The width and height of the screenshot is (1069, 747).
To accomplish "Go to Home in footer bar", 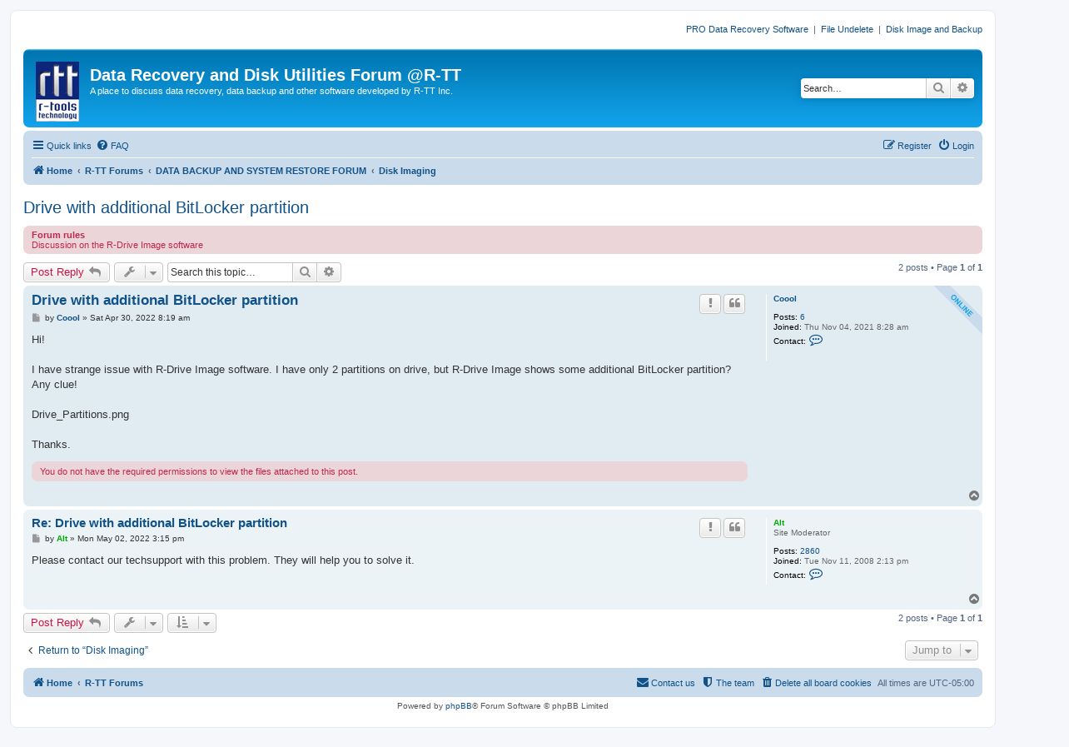I will pyautogui.click(x=52, y=683).
